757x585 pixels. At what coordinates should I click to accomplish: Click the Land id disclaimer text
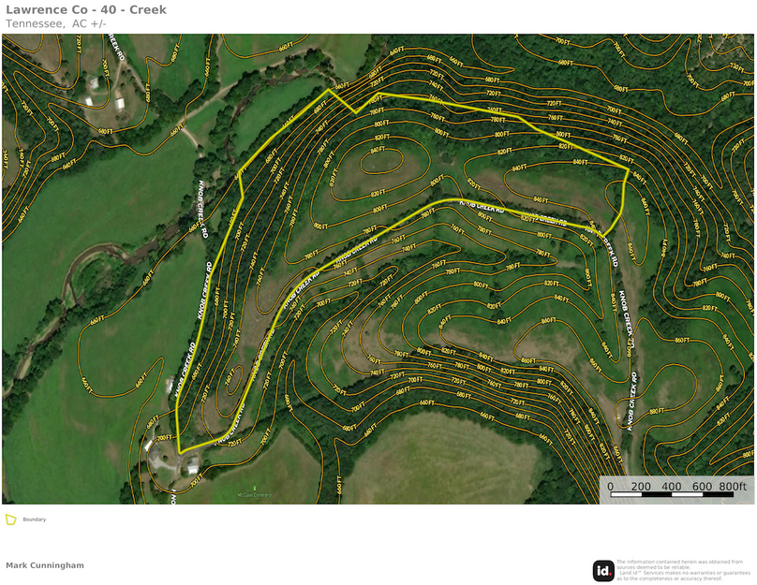683,570
